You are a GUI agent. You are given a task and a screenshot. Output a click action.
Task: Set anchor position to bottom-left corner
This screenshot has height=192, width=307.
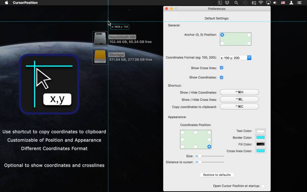[x=222, y=43]
